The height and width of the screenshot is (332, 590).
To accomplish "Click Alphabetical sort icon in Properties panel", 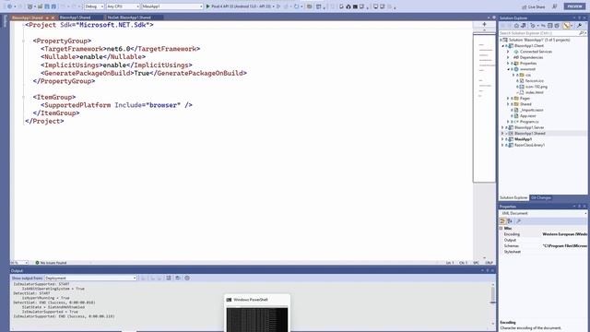I will coord(510,221).
